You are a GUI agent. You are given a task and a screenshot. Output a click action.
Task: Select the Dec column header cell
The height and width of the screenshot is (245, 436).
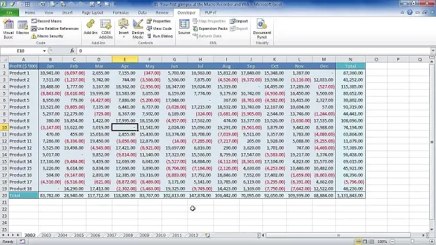click(x=324, y=66)
